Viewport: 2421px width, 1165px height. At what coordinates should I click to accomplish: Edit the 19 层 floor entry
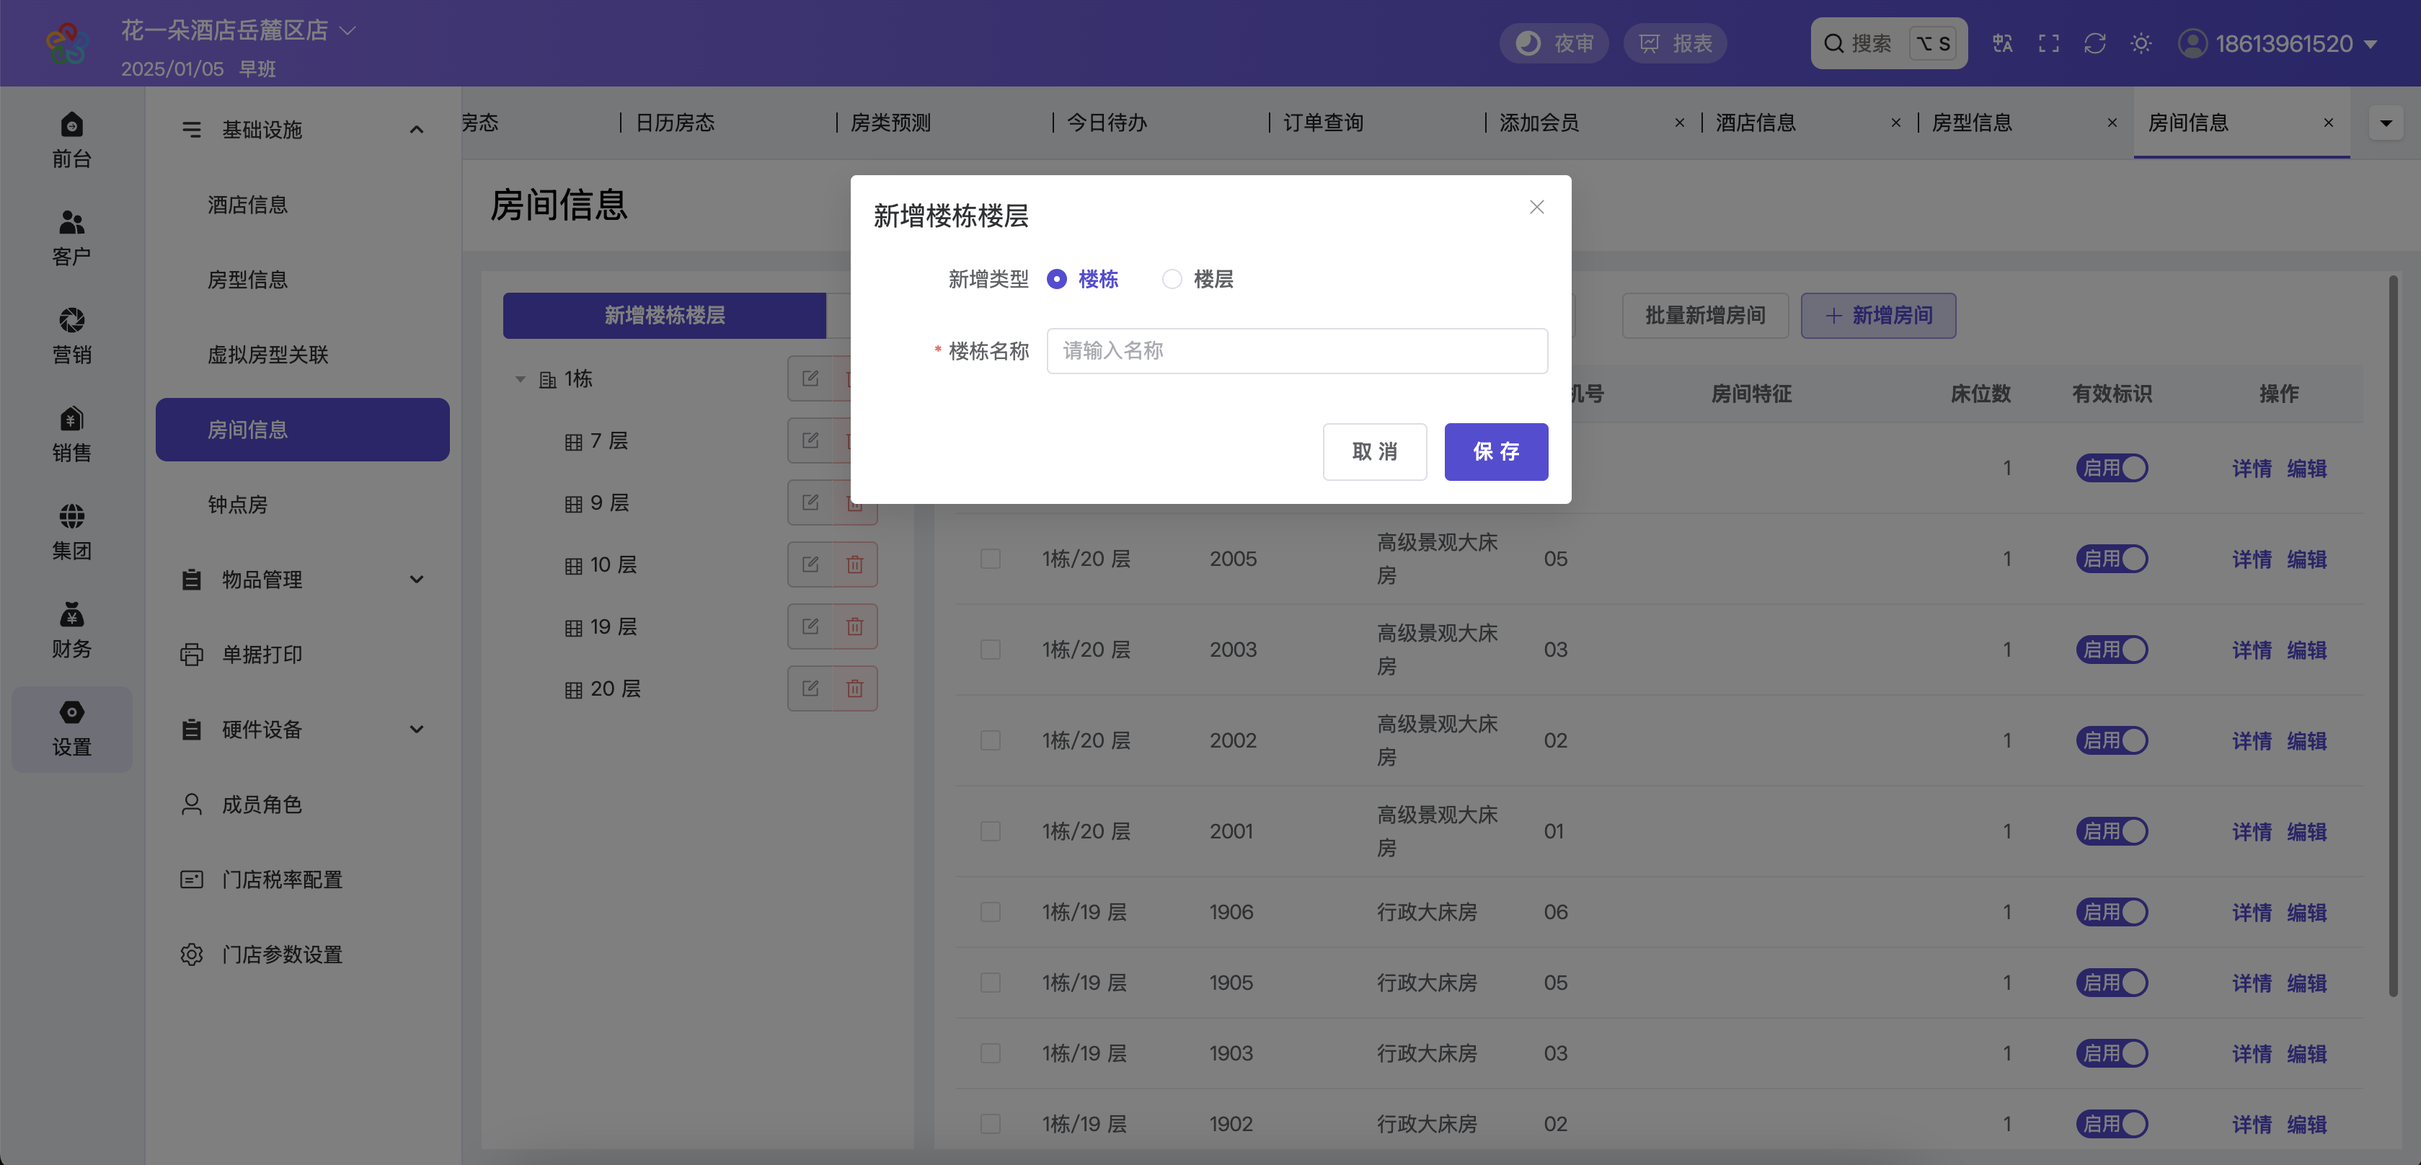tap(810, 626)
